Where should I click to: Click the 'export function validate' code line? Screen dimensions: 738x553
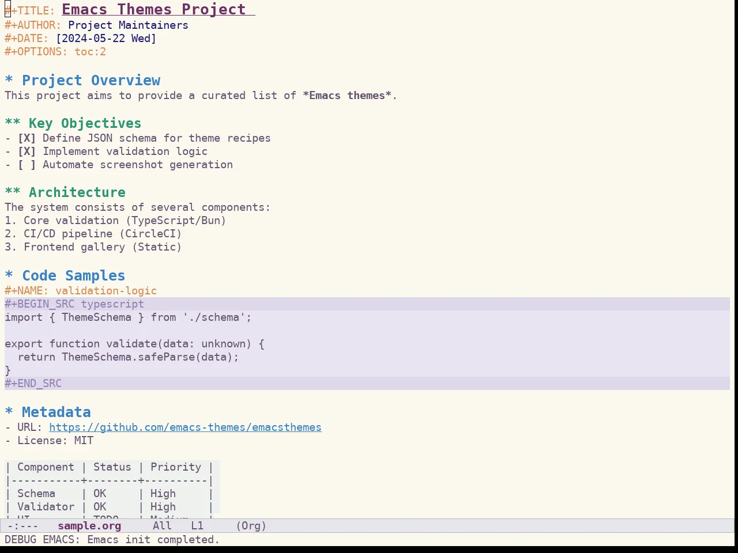tap(134, 344)
